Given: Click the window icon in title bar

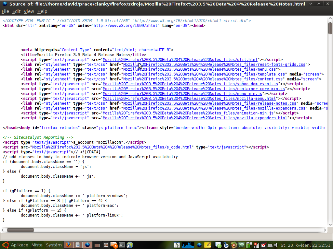Looking at the screenshot, I should 5,4.
